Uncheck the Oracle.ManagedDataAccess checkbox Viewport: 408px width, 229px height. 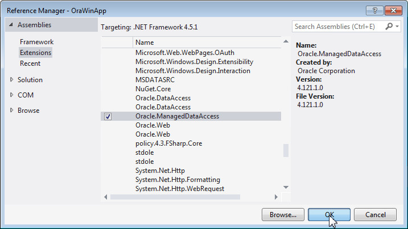(x=108, y=116)
